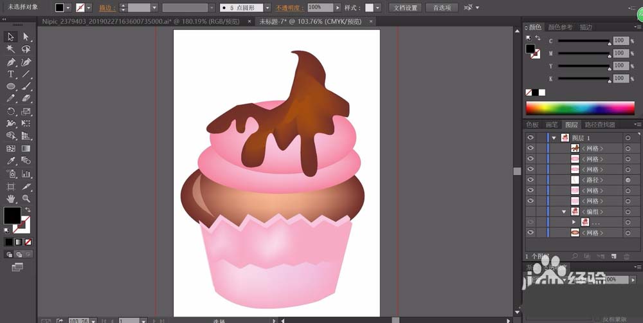Viewport: 643px width, 323px height.
Task: Select the Scale tool
Action: pos(26,111)
